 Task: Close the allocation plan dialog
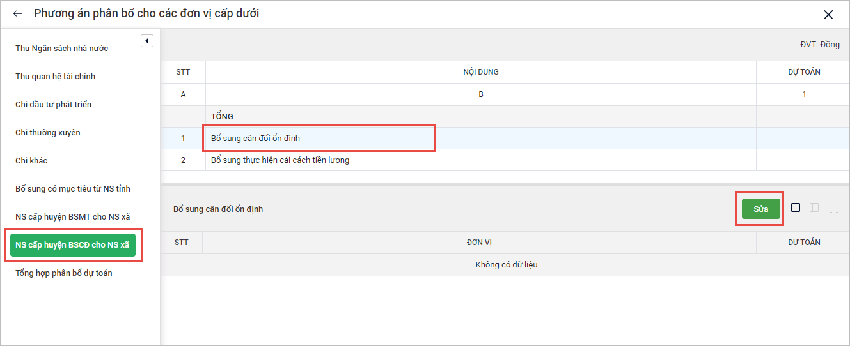point(828,15)
